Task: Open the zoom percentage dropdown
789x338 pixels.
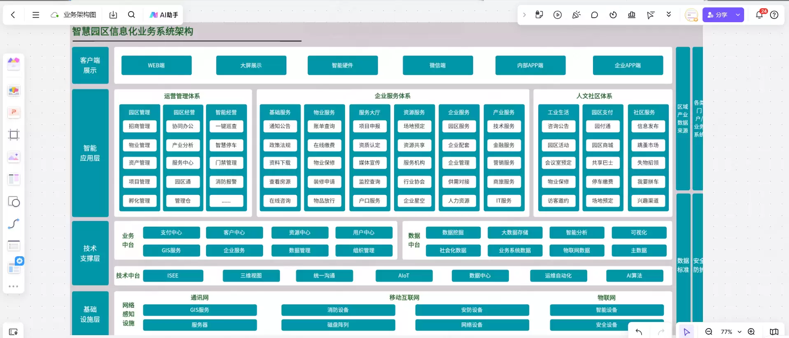Action: [x=731, y=332]
